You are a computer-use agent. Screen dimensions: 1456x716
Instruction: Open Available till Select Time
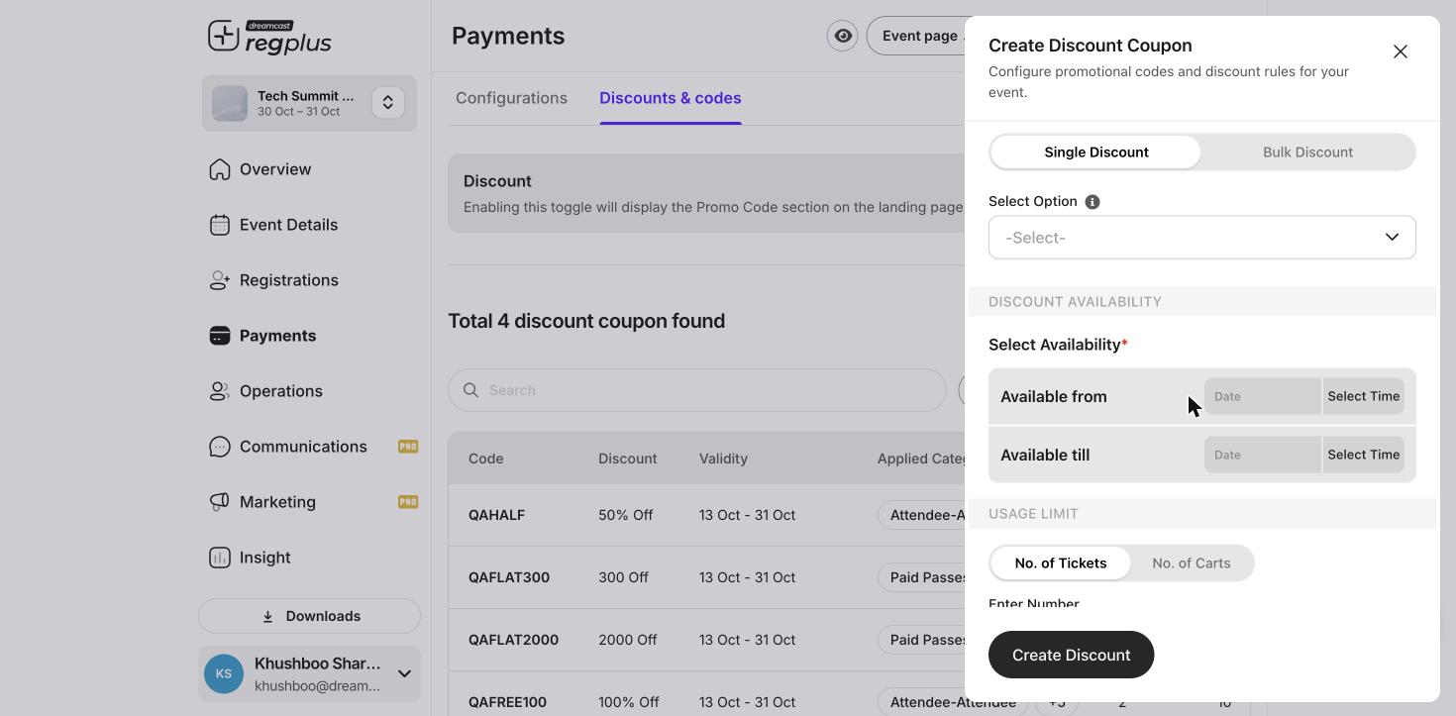[1364, 455]
